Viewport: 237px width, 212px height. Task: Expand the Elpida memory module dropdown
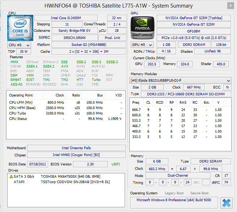point(180,81)
